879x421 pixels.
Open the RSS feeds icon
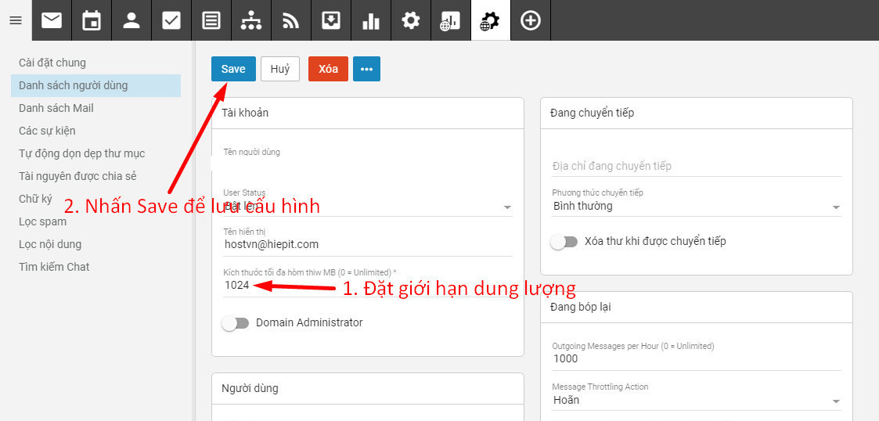click(291, 20)
